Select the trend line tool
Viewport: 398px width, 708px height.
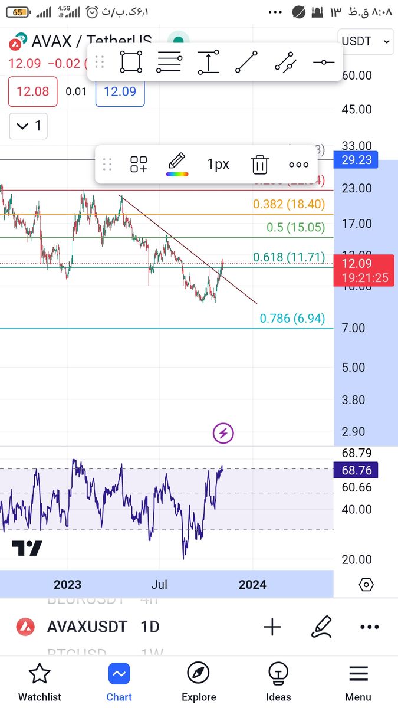tap(246, 61)
